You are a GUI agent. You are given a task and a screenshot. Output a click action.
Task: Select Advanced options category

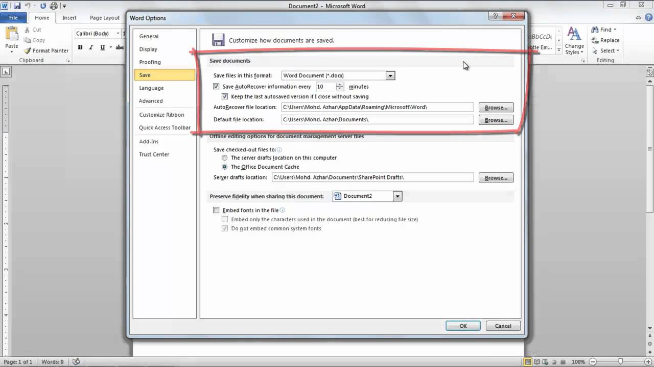coord(165,100)
